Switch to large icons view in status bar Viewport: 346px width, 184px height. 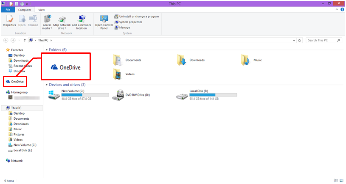(x=341, y=181)
